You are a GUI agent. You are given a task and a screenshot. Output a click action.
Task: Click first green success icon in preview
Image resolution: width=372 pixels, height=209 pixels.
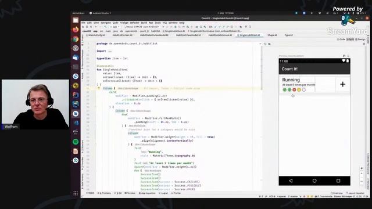point(285,90)
